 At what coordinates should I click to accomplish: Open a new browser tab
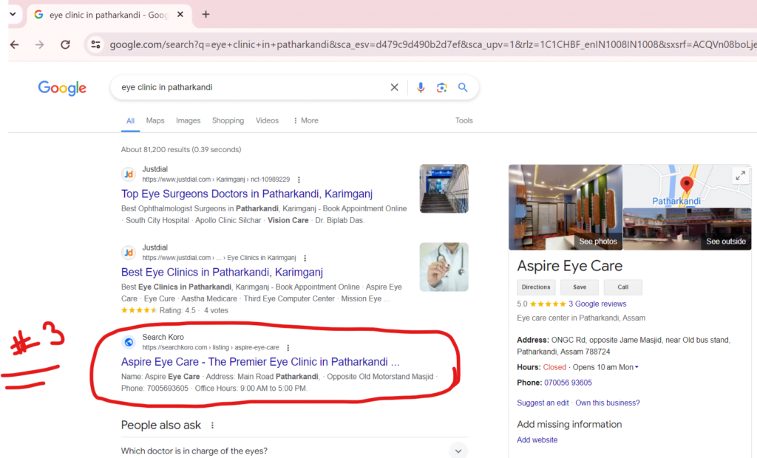click(x=206, y=14)
